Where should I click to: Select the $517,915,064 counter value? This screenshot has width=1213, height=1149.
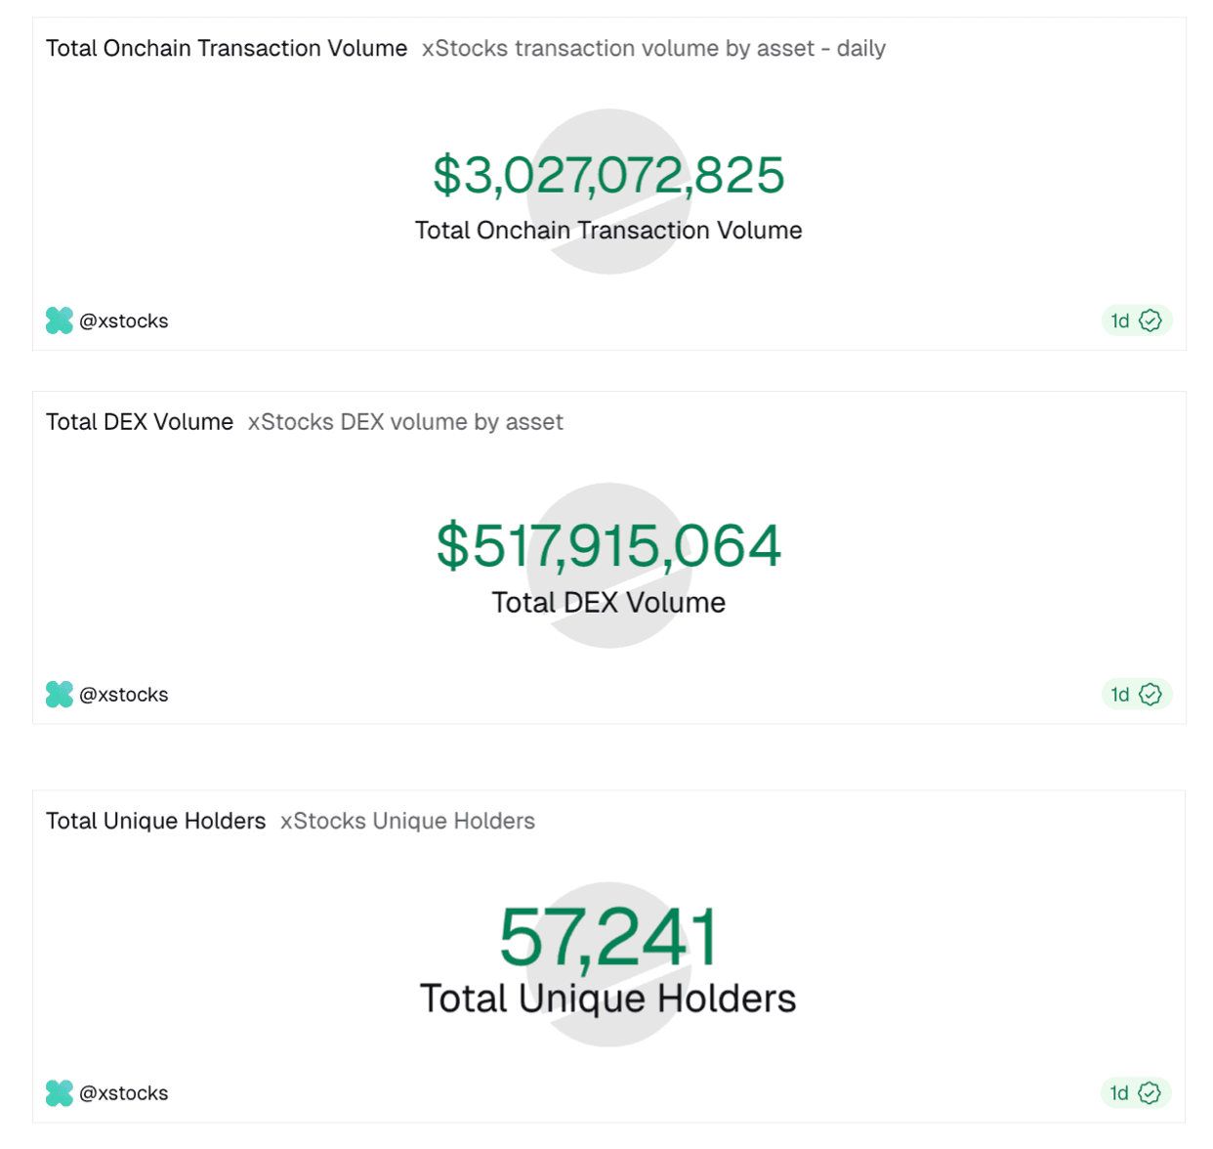608,545
